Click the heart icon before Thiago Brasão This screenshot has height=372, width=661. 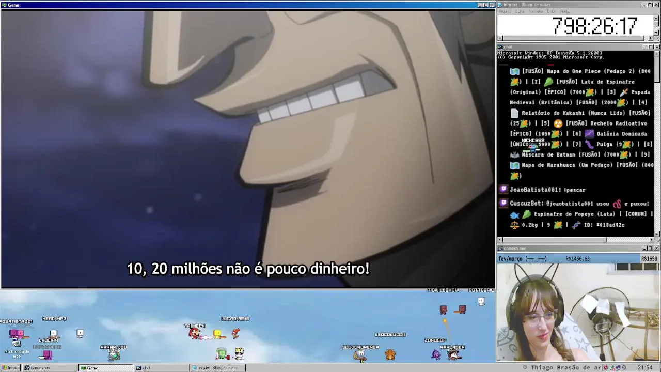tap(525, 368)
